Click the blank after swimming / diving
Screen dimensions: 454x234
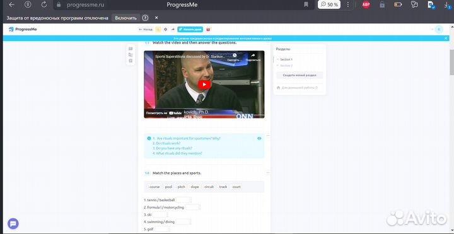point(183,222)
